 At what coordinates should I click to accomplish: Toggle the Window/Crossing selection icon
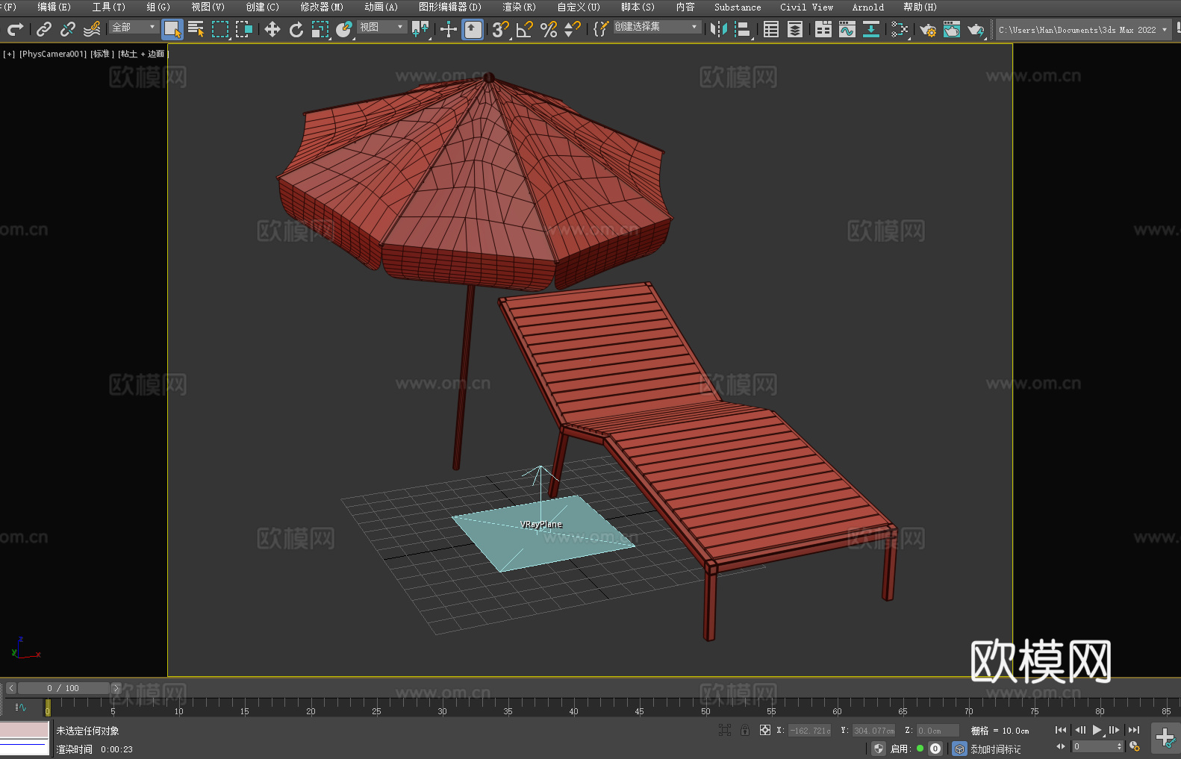click(x=244, y=29)
